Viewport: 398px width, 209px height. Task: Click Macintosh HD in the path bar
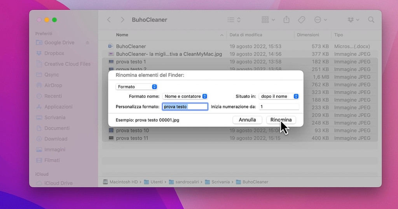pyautogui.click(x=120, y=182)
